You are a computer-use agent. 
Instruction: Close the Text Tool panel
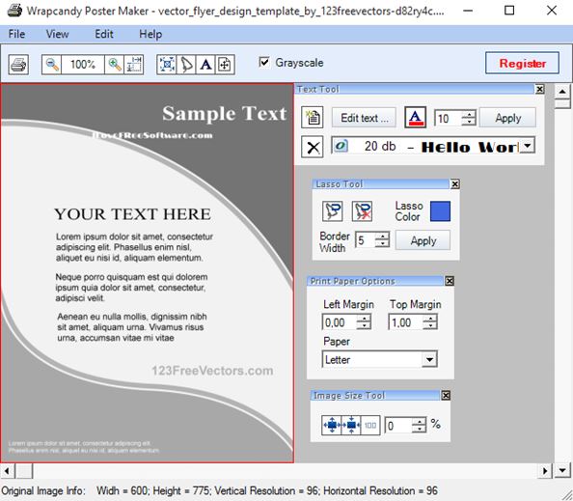[x=540, y=89]
